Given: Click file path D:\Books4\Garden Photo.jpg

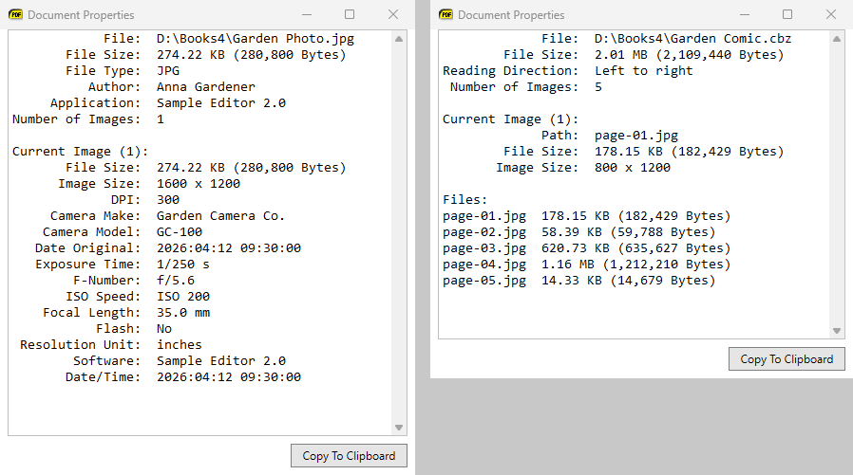Looking at the screenshot, I should pos(256,39).
